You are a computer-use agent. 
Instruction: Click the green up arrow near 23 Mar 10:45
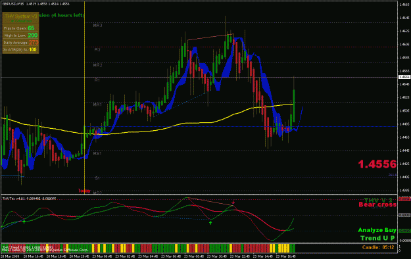[210, 223]
